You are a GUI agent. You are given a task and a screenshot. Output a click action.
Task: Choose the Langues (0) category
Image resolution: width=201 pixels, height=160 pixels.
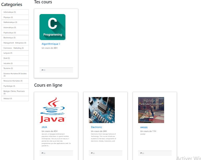15,53
